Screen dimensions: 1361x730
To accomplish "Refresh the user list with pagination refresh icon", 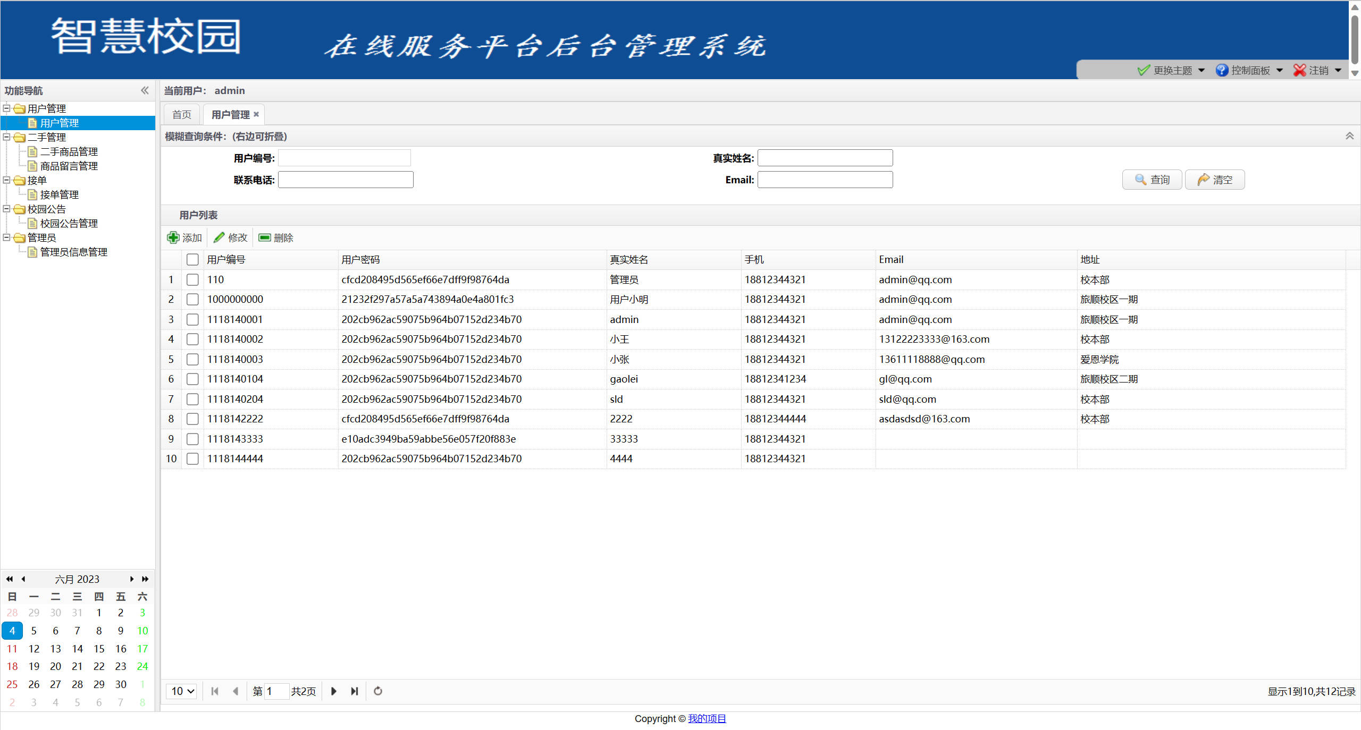I will pos(377,691).
